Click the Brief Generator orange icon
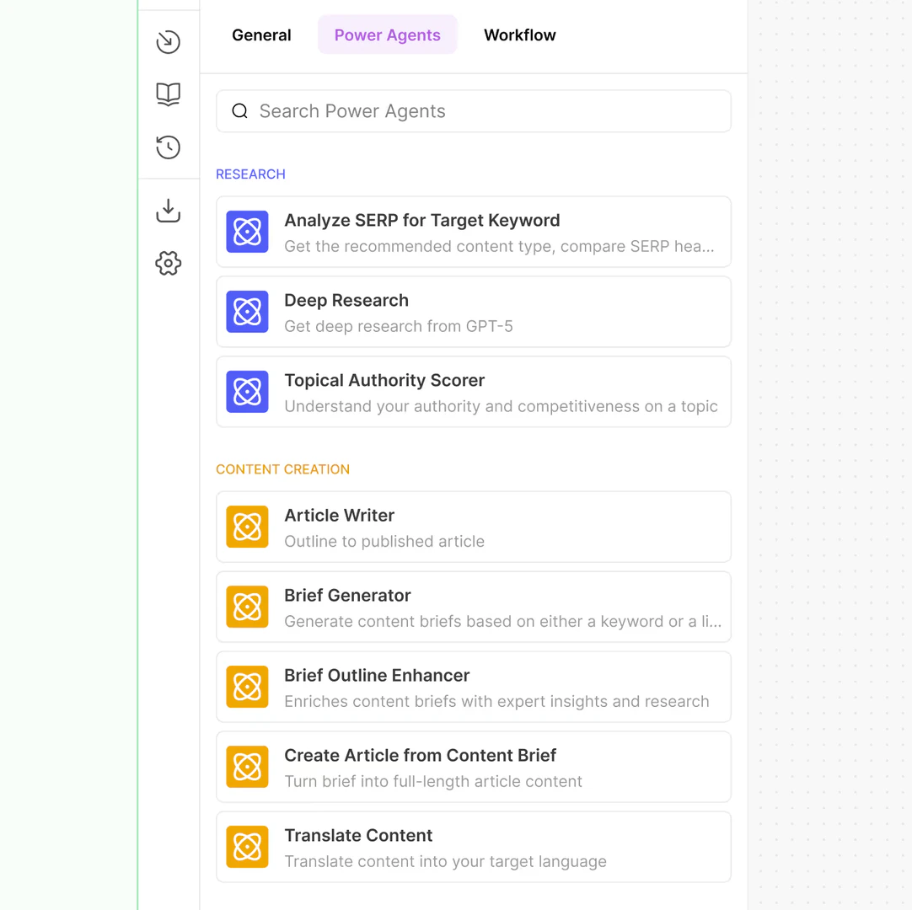This screenshot has height=910, width=912. [247, 607]
